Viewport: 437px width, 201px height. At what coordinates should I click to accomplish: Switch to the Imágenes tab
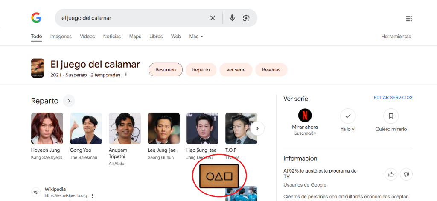point(61,37)
